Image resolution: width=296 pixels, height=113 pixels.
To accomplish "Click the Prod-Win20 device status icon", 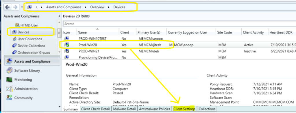I will tap(67, 45).
